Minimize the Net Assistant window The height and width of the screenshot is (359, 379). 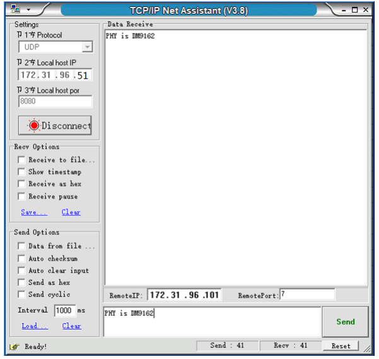(344, 10)
